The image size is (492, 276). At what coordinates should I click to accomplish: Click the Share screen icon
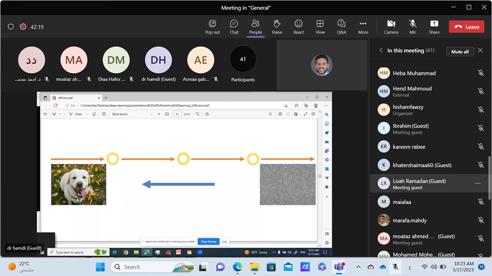434,27
